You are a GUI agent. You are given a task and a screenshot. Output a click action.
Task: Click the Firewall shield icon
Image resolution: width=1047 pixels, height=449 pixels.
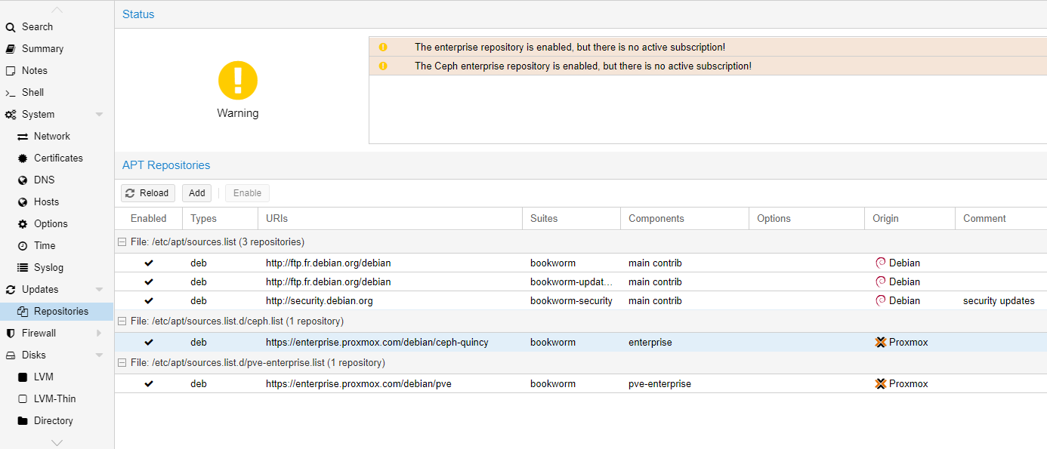(11, 334)
